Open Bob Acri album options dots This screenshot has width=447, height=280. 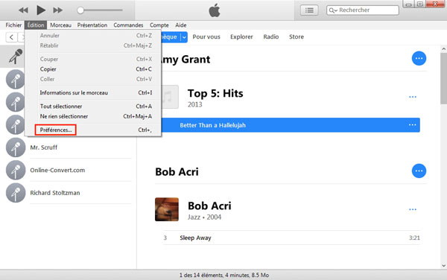pyautogui.click(x=413, y=209)
